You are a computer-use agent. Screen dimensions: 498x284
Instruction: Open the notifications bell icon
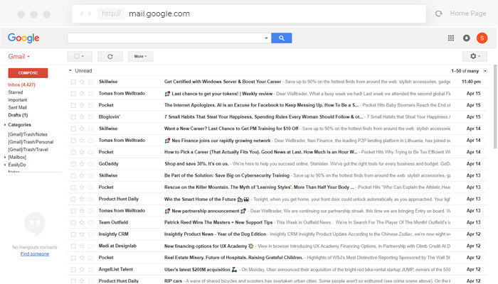tap(466, 38)
